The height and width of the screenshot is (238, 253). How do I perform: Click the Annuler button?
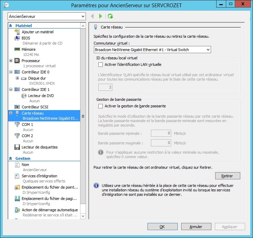(196, 227)
